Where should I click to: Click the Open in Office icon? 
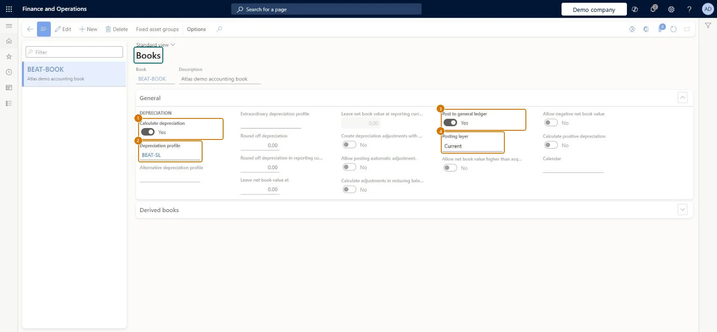point(646,29)
